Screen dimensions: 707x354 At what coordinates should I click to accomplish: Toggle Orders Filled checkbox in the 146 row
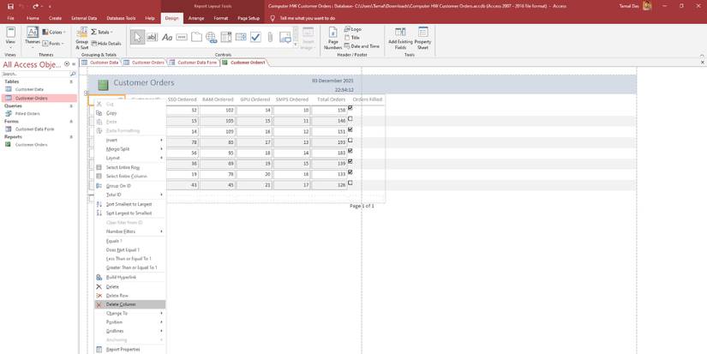point(351,119)
